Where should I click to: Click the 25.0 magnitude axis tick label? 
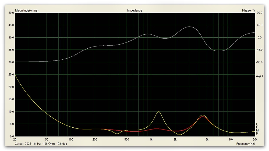(x=11, y=75)
